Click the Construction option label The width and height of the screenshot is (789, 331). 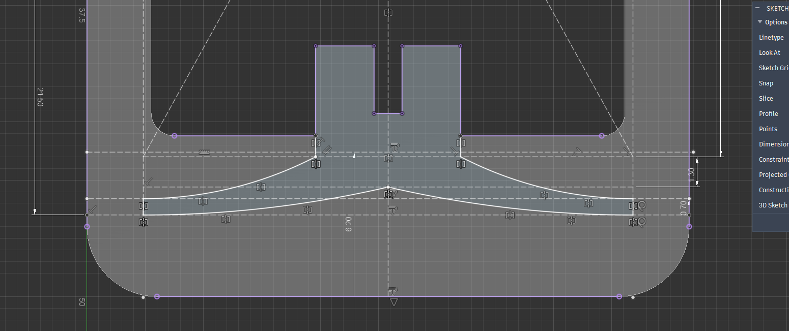click(x=774, y=190)
